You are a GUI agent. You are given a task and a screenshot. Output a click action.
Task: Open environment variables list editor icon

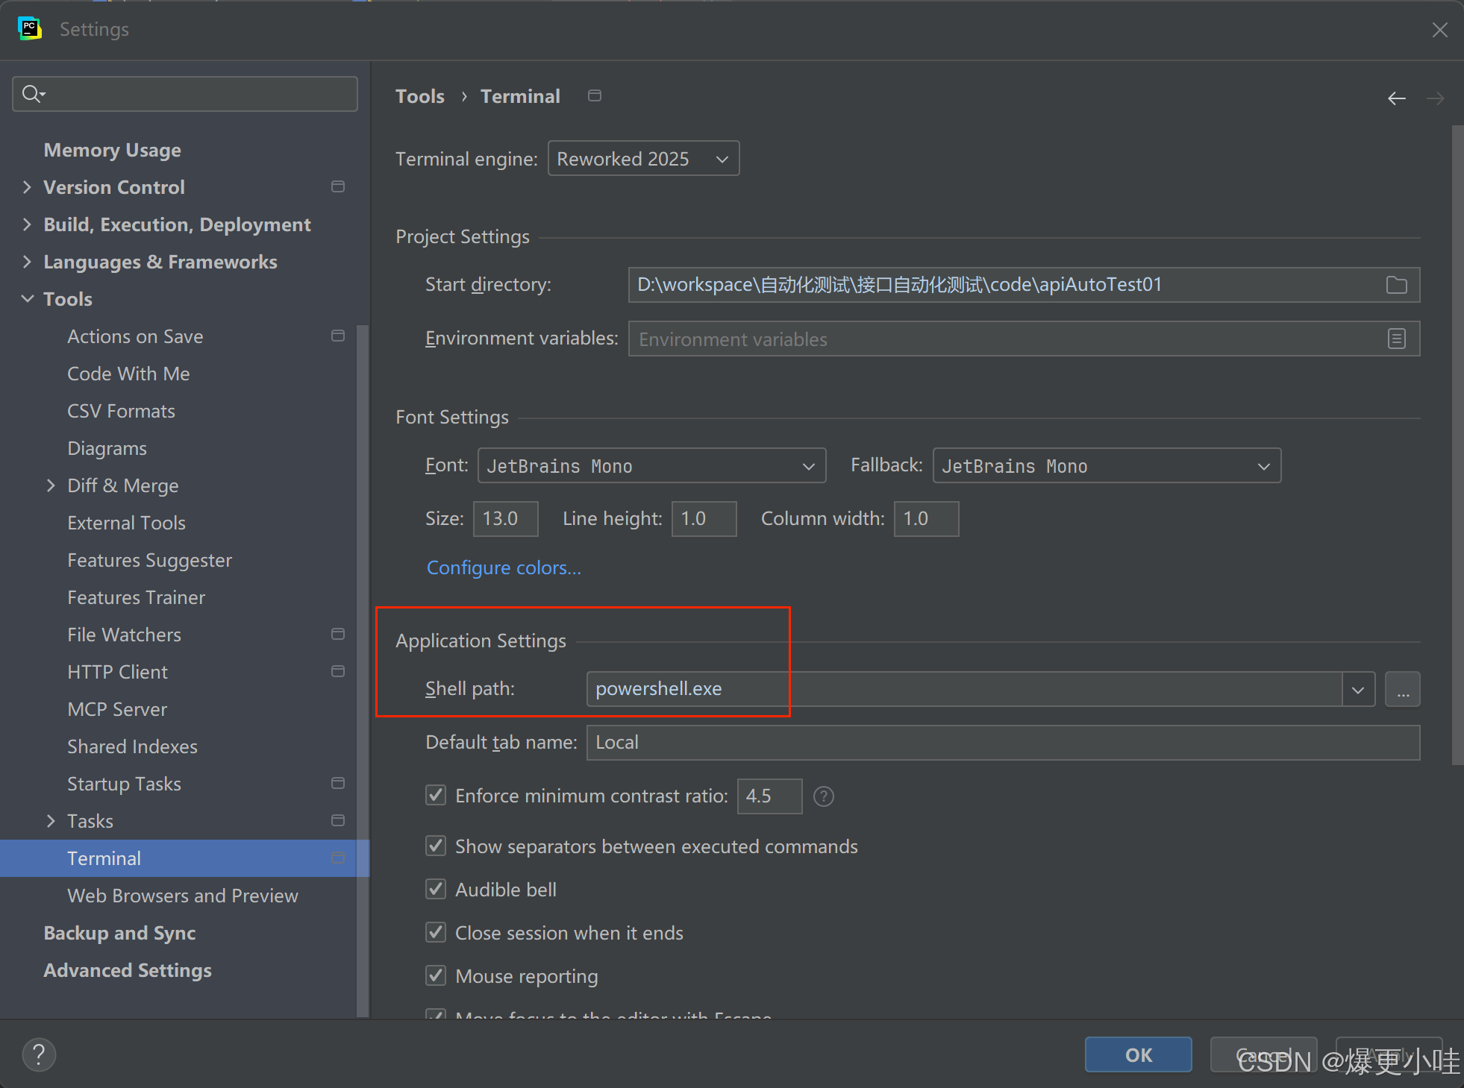1396,339
